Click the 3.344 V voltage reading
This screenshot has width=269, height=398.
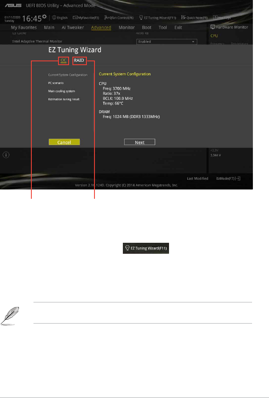pyautogui.click(x=216, y=155)
